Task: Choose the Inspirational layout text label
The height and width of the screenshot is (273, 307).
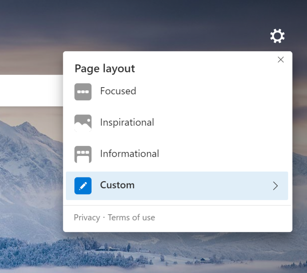Action: (127, 122)
